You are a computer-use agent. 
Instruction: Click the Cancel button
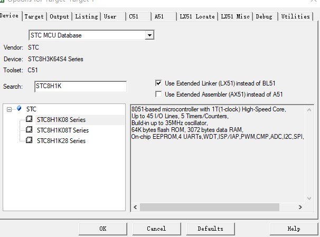(x=156, y=229)
